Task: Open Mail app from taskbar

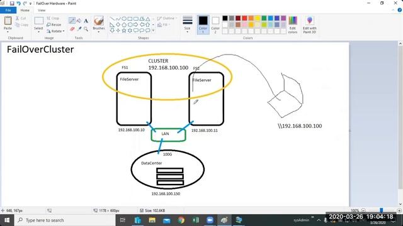Action: [166, 220]
